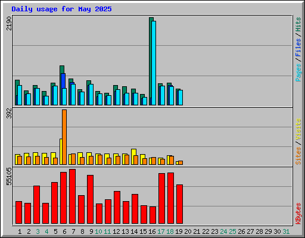Click day label 20 on the x-axis

point(188,231)
